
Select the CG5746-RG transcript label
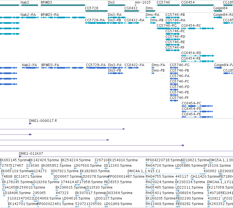pos(166,26)
